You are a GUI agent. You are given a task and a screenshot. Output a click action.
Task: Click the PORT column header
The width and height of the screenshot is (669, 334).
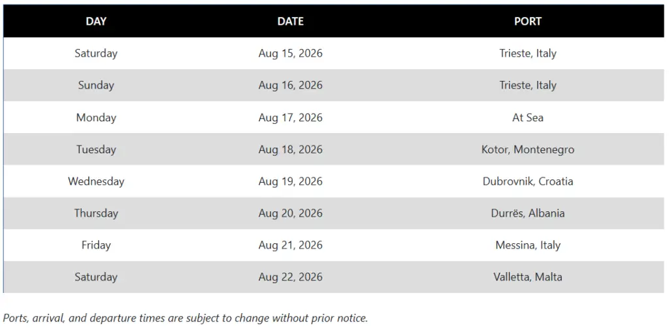click(528, 22)
